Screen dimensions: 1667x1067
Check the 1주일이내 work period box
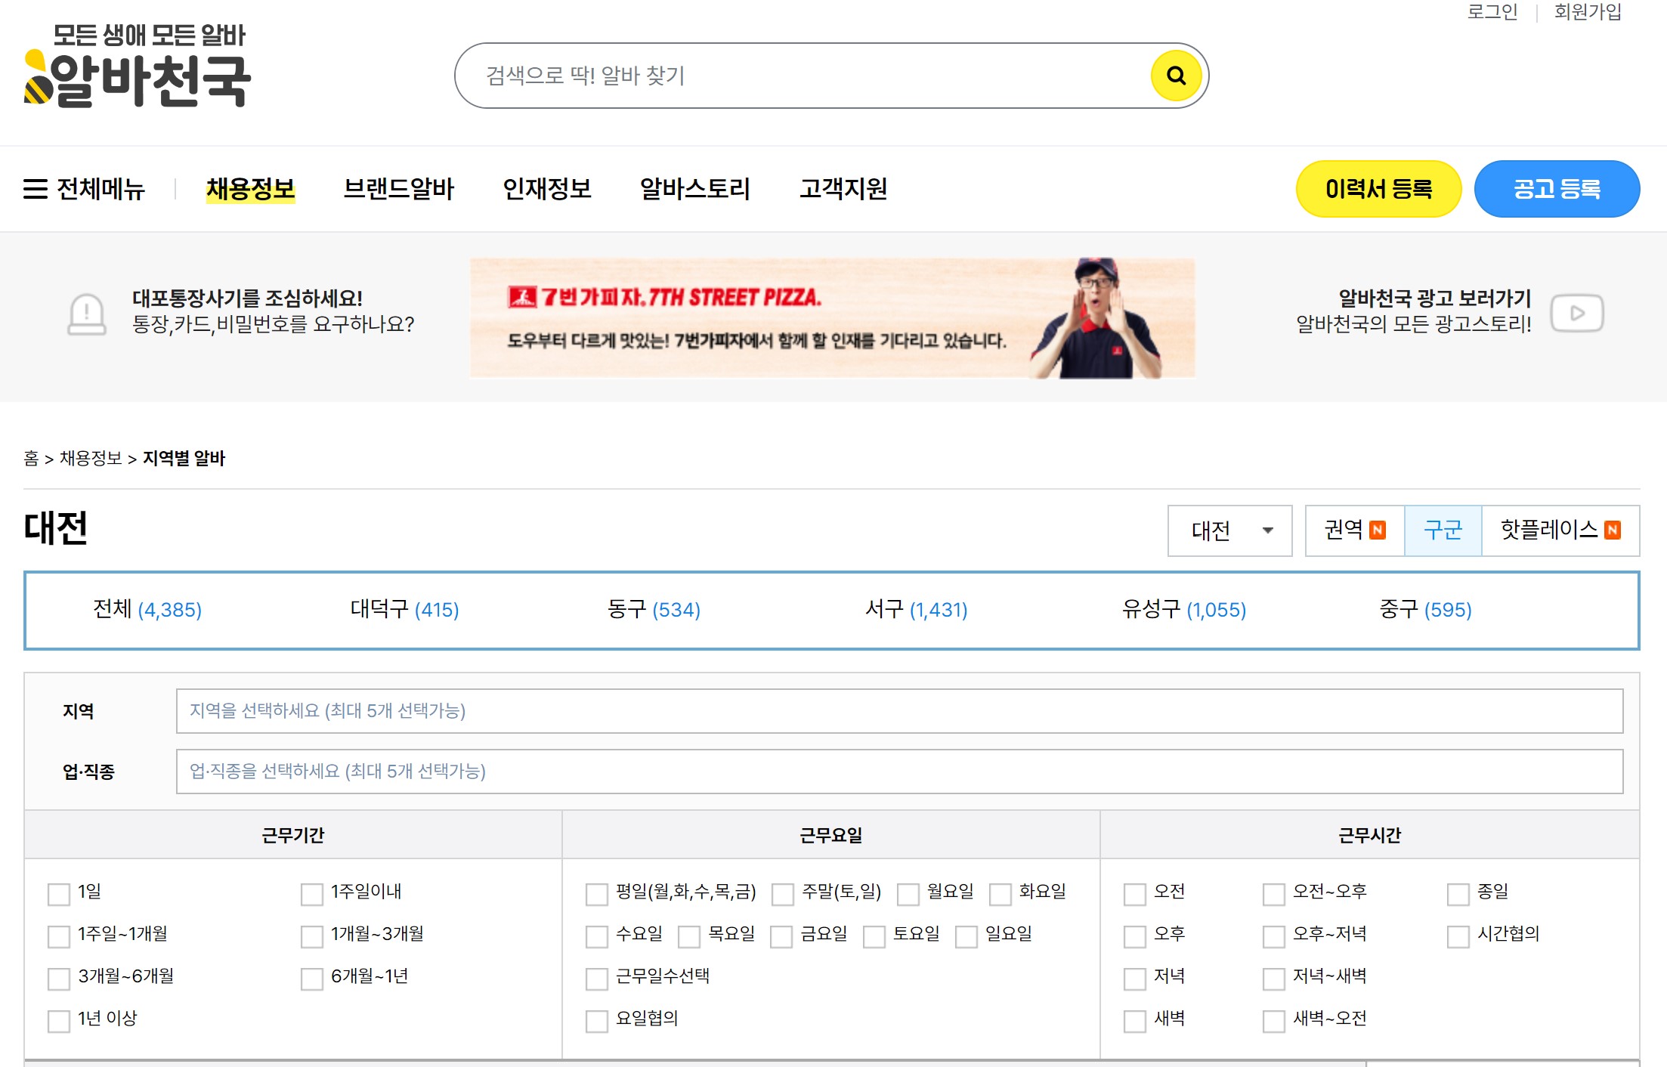click(x=311, y=894)
